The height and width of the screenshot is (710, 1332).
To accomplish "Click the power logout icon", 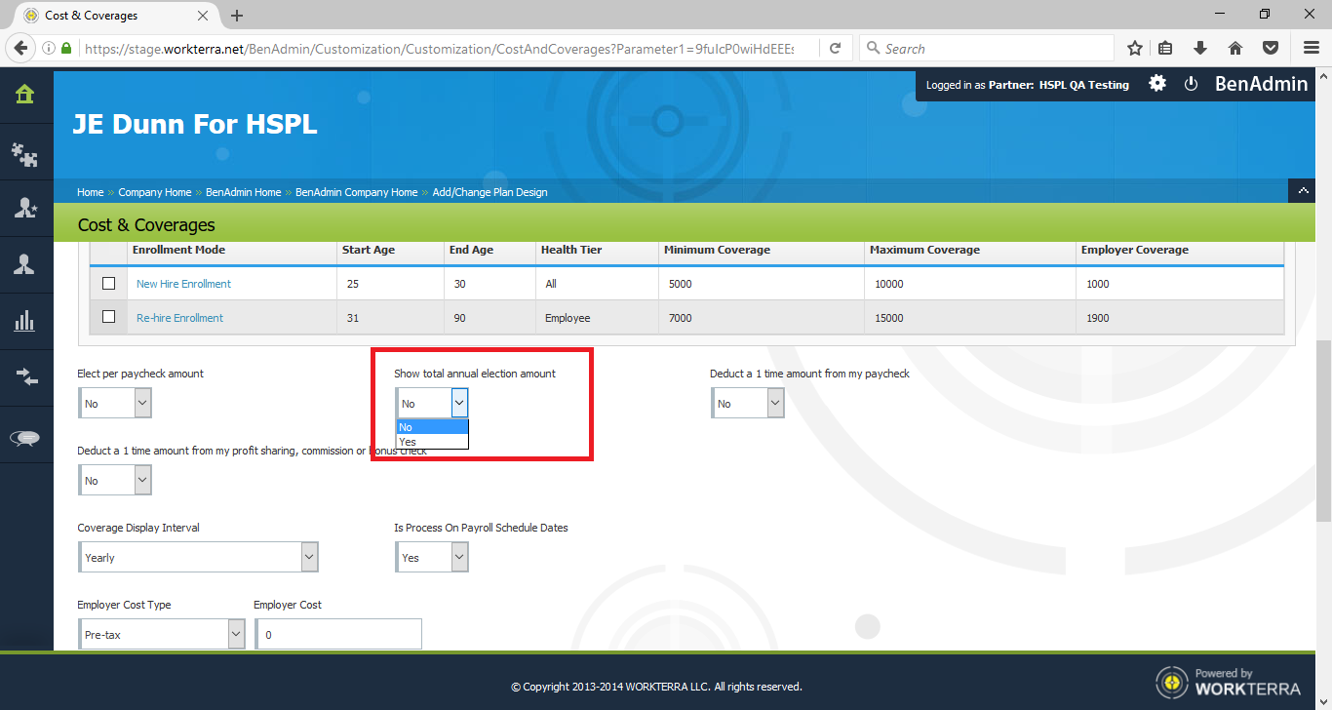I will pos(1191,84).
